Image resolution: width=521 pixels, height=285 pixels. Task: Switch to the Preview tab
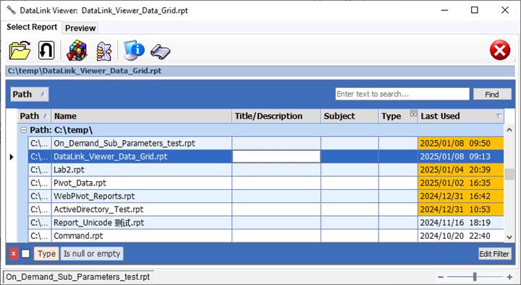tap(80, 28)
